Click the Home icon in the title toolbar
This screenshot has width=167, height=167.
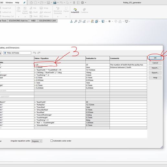point(31,3)
